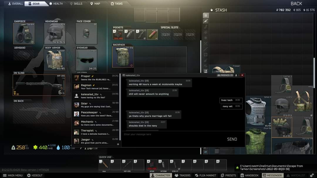Viewport: 317px width, 178px height.
Task: Click the plus icon below the contact list
Action: 118,144
